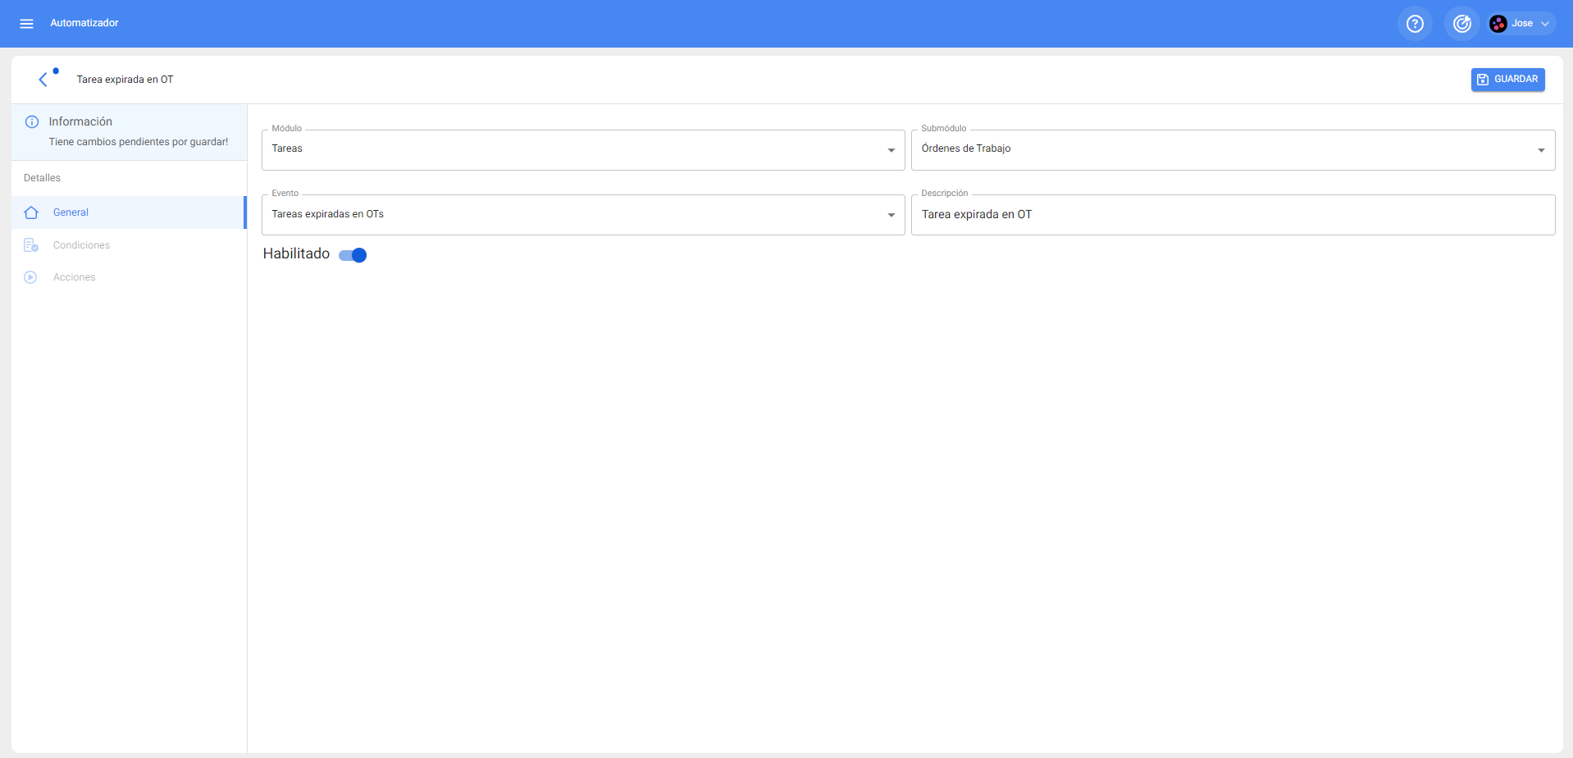Click the Información info icon
This screenshot has height=758, width=1573.
click(32, 122)
